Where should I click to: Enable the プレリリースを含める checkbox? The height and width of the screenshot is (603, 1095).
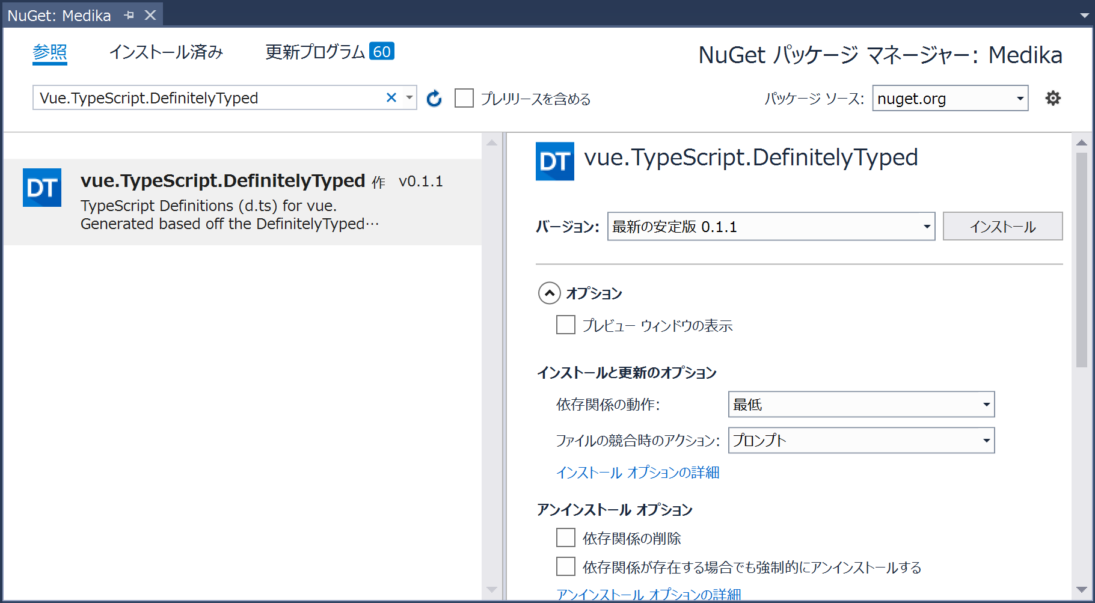(464, 98)
